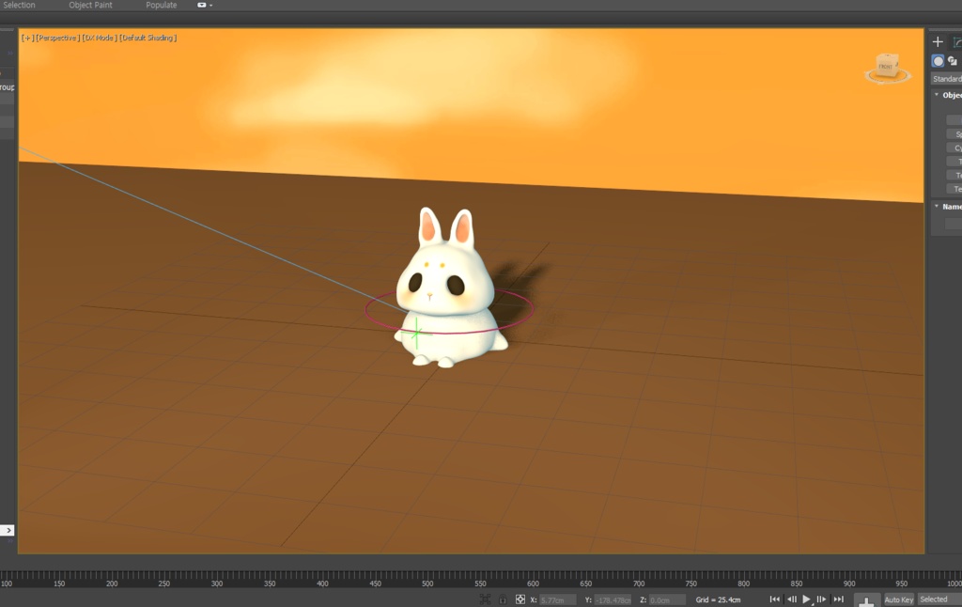
Task: Click frame 250 on the time ruler
Action: tap(164, 584)
